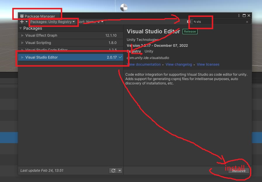Open View changelog link
Screen dimensions: 262x182
[x=179, y=65]
